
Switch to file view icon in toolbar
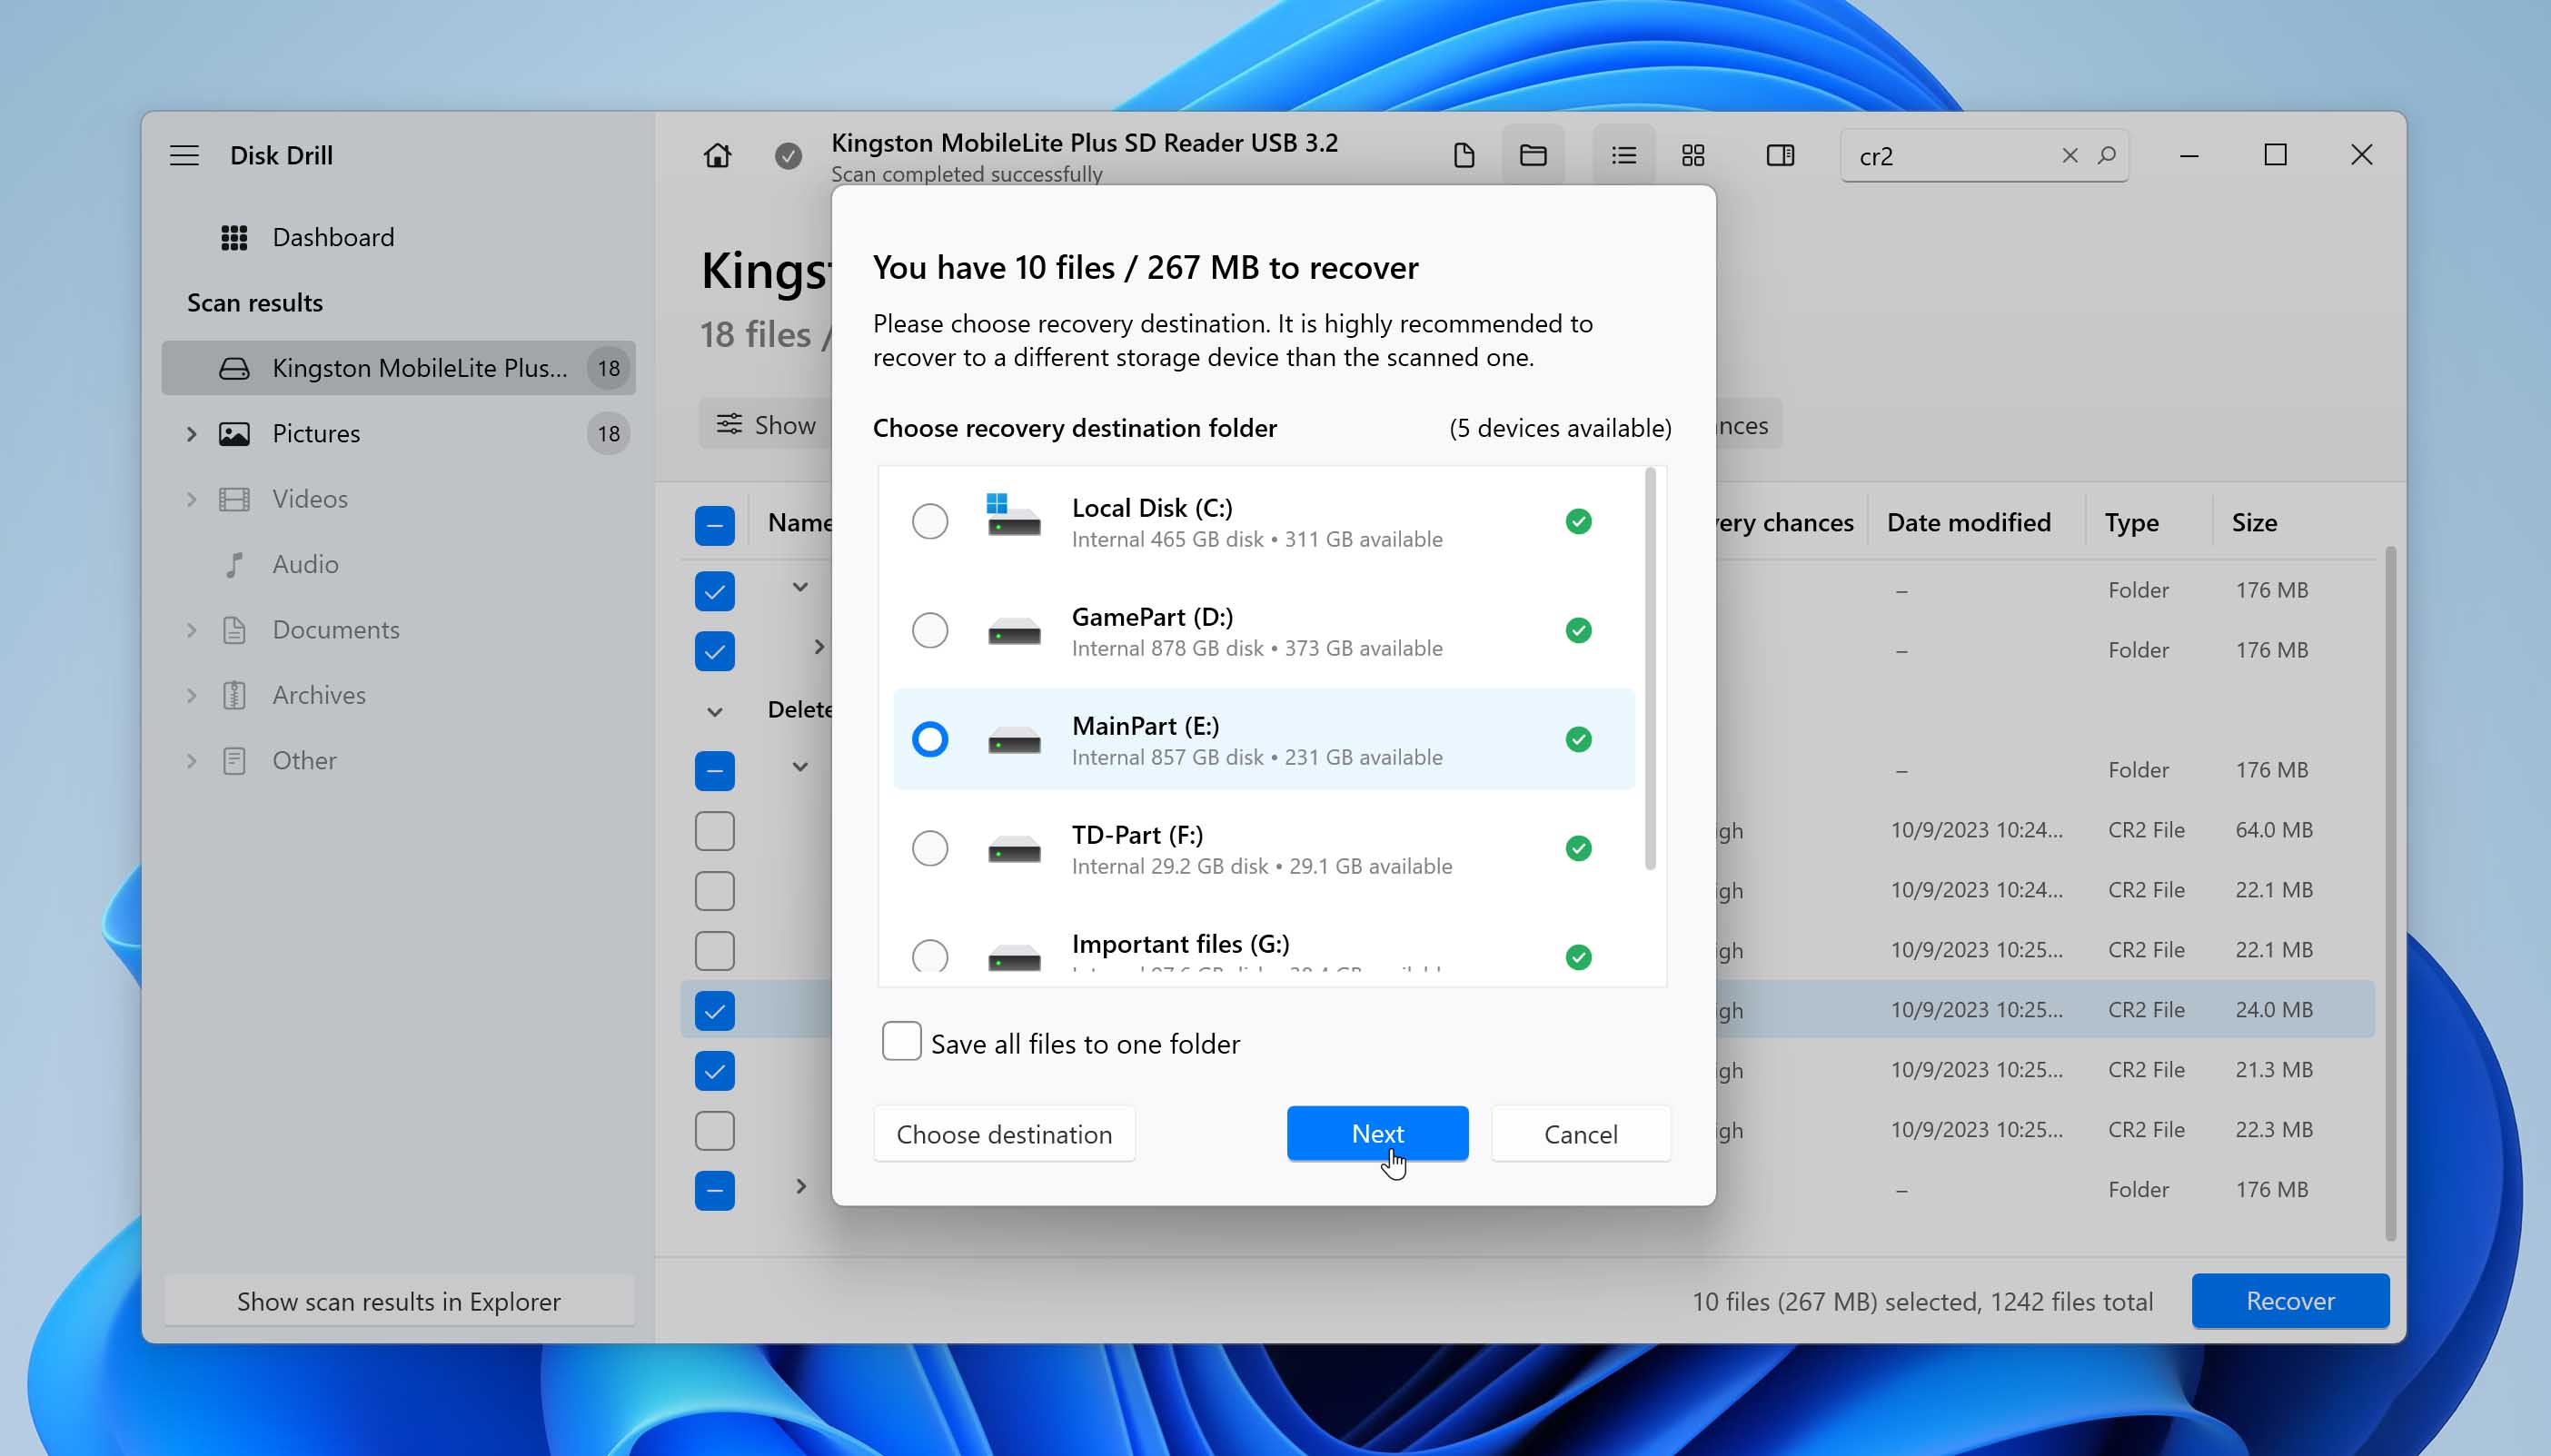tap(1464, 155)
